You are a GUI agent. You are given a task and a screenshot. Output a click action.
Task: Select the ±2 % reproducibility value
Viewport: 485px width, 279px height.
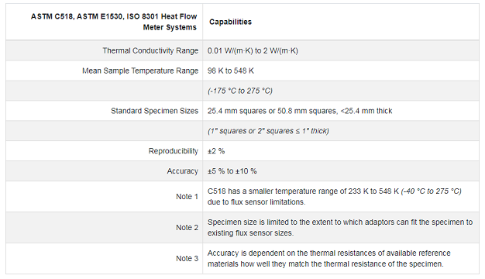point(216,151)
